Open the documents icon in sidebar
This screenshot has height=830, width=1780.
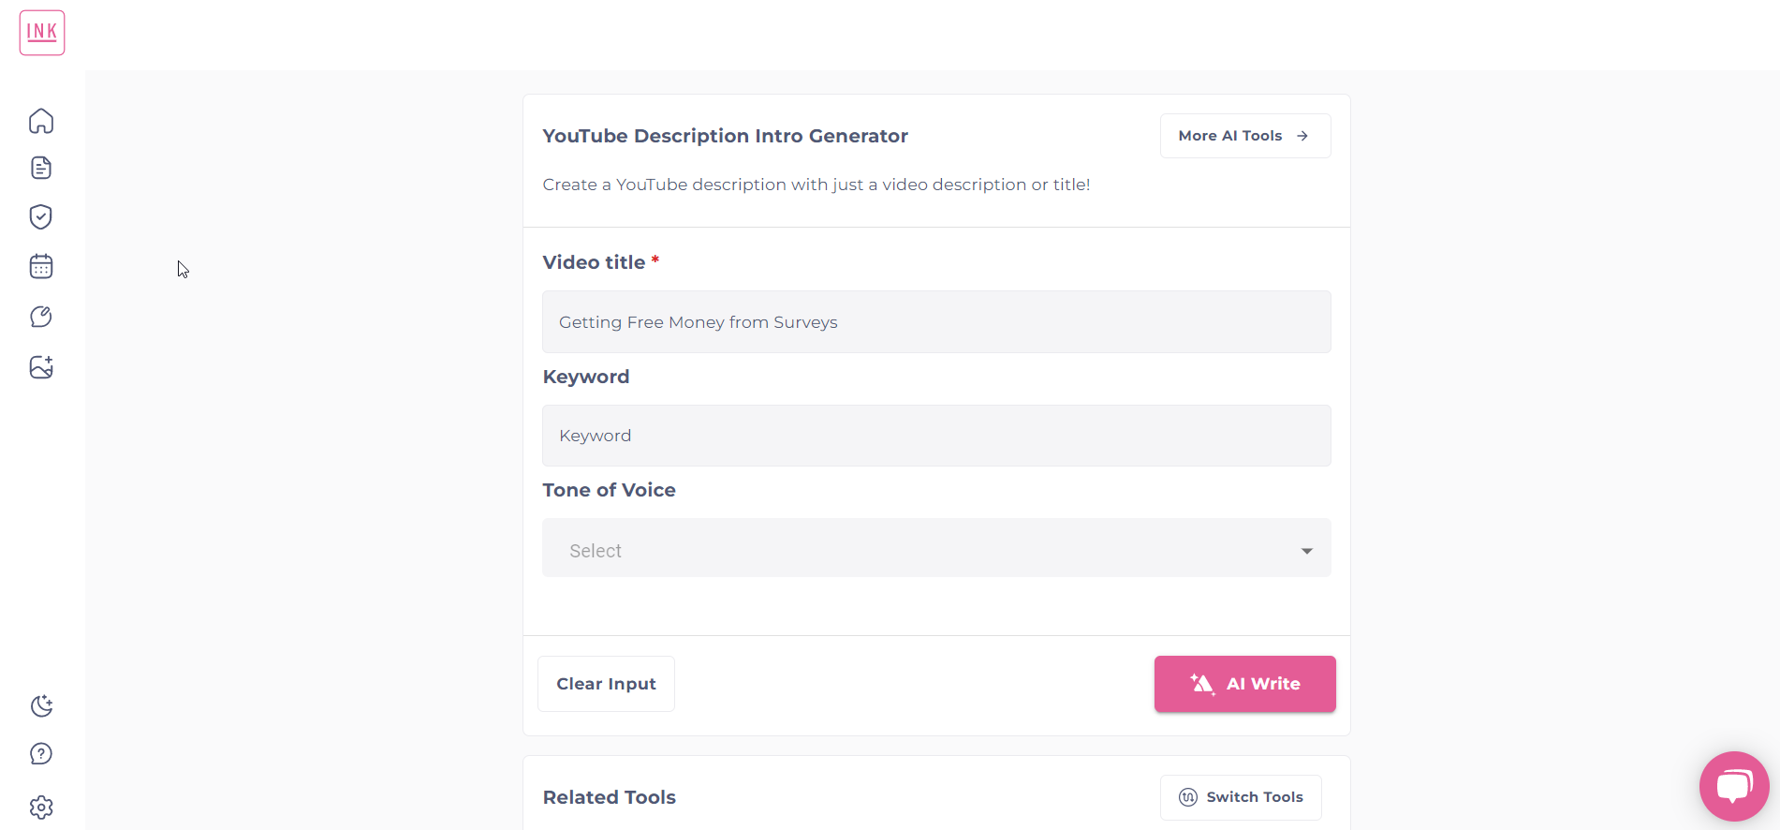click(41, 168)
